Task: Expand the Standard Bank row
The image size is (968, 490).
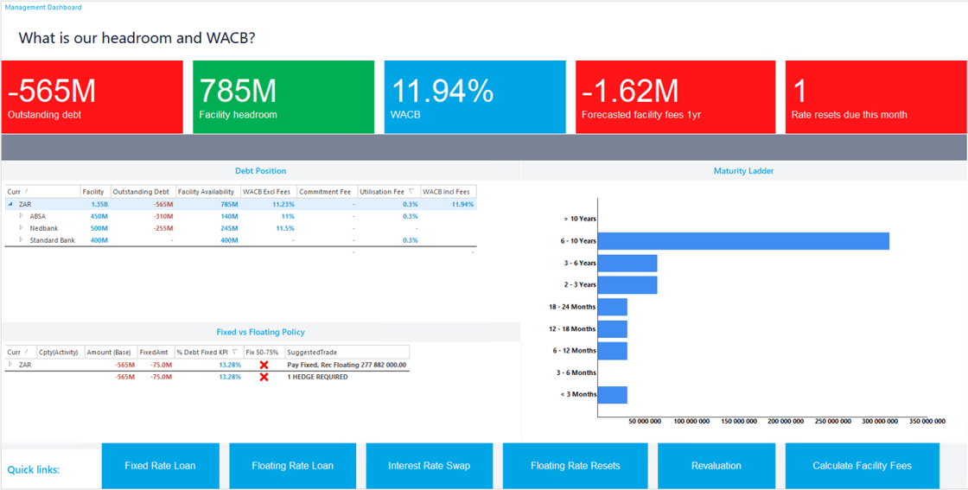Action: [21, 239]
